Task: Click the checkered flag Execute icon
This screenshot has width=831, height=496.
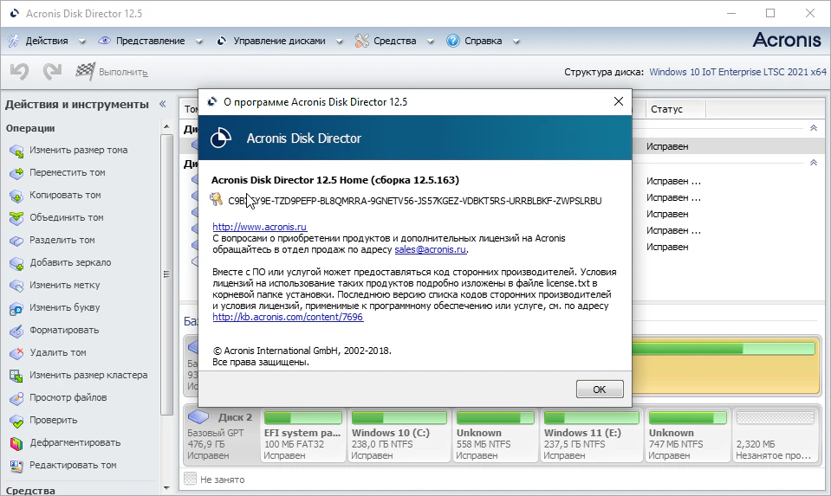Action: click(x=85, y=72)
